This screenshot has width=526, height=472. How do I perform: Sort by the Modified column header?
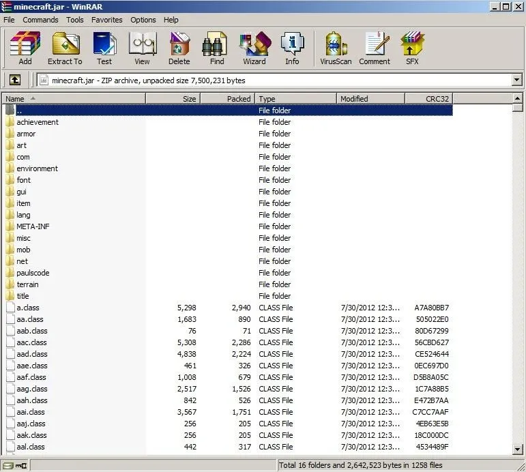370,99
